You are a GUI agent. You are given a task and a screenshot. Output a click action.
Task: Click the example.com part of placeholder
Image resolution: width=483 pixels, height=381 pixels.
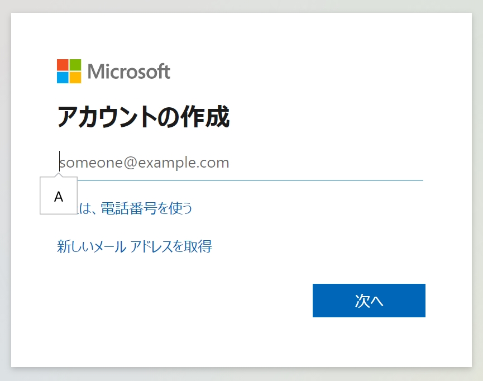point(184,163)
